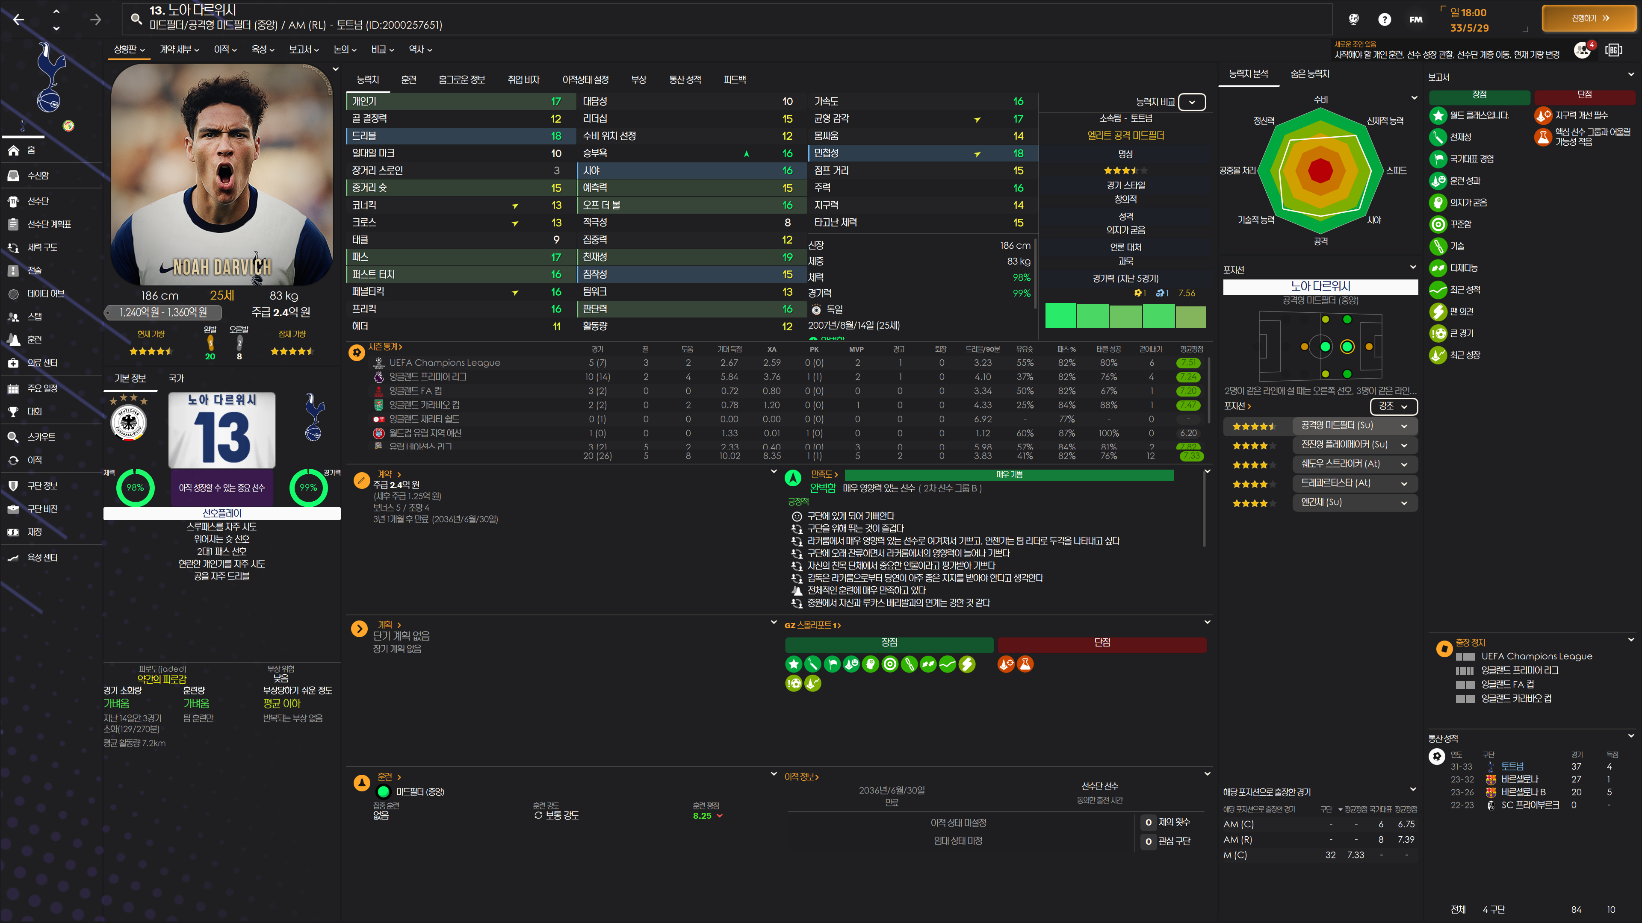
Task: Open the 수신함 inbox icon
Action: [x=13, y=176]
